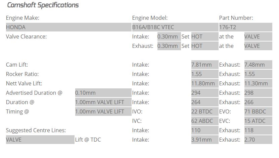
Task: Select the intake Set HOT field
Action: 205,36
